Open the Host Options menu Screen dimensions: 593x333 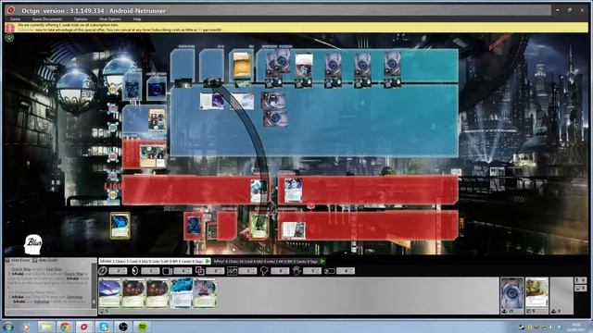(x=110, y=18)
